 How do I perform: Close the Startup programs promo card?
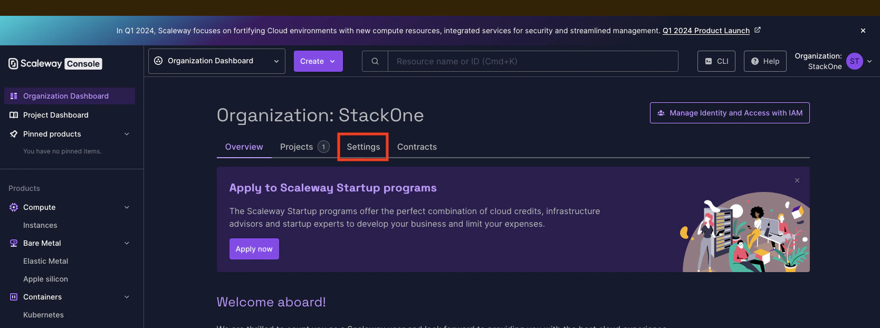point(797,180)
